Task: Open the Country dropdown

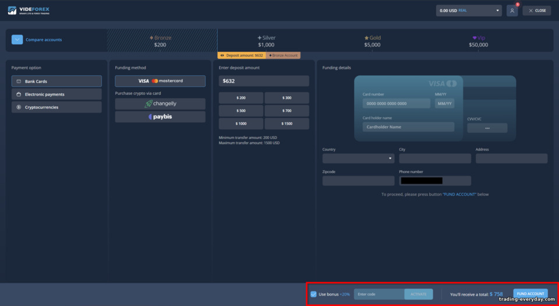Action: [358, 159]
